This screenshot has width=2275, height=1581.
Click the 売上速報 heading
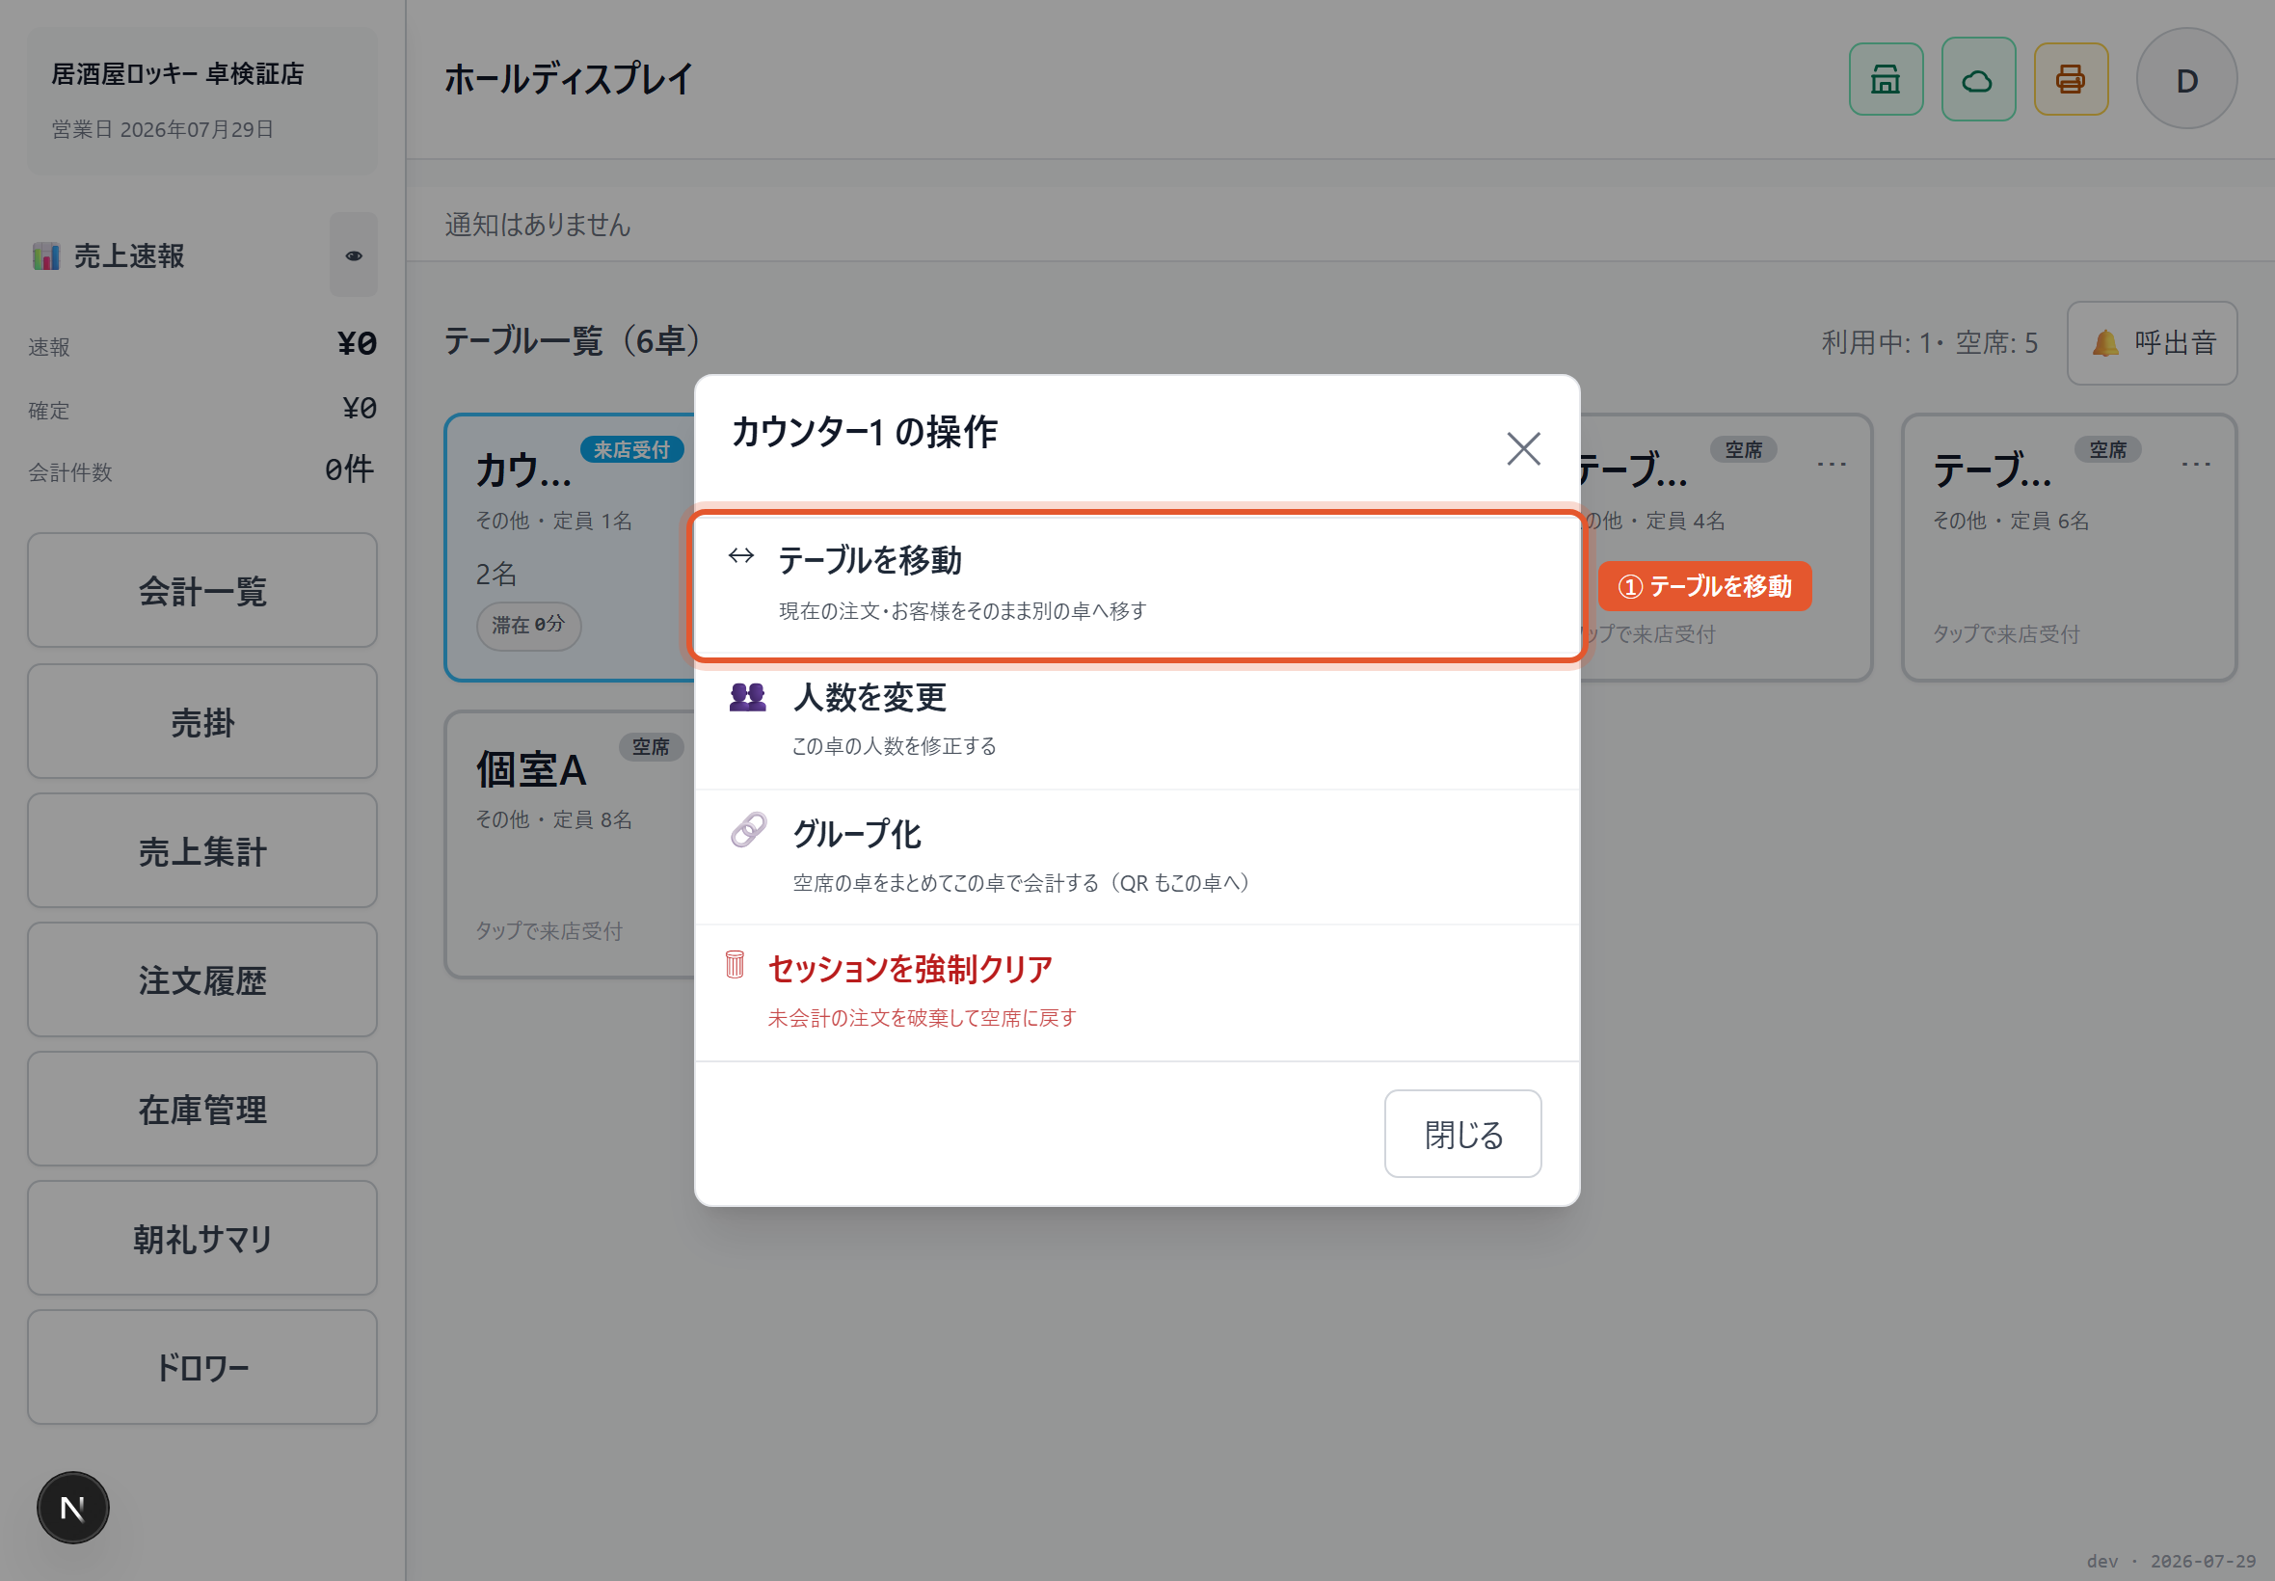click(129, 255)
